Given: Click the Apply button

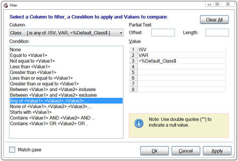Looking at the screenshot, I should (217, 151).
